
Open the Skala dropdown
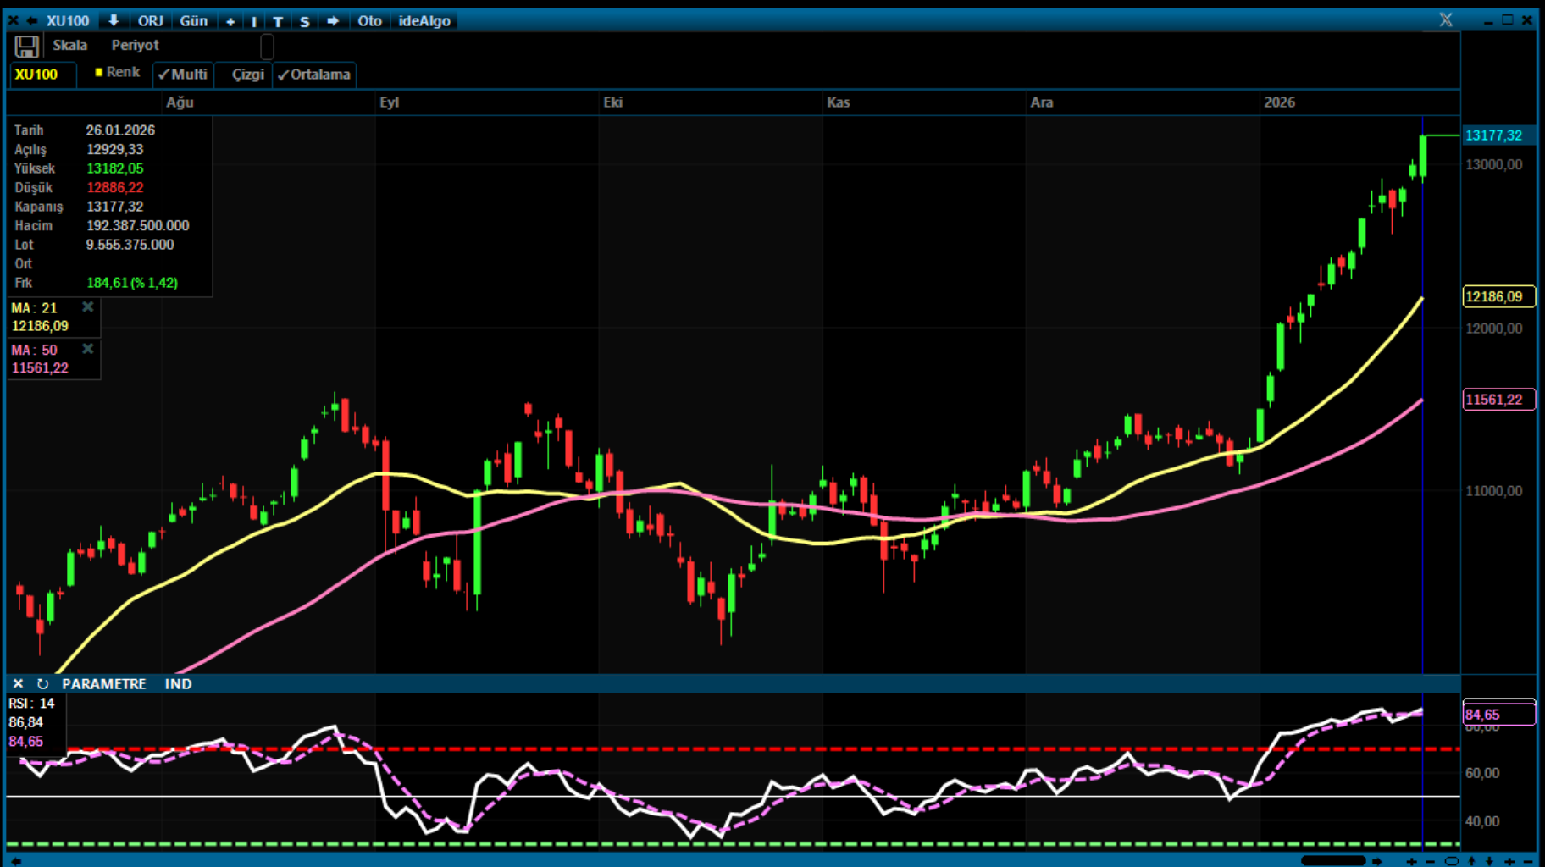(69, 46)
